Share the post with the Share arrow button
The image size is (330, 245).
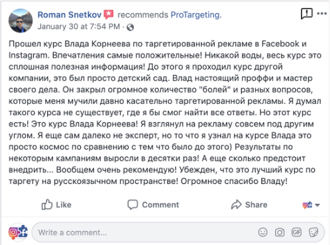coord(249,205)
